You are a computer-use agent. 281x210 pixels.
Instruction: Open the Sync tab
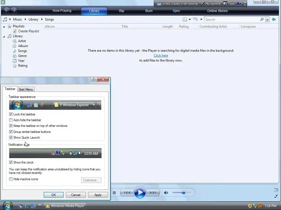176,11
